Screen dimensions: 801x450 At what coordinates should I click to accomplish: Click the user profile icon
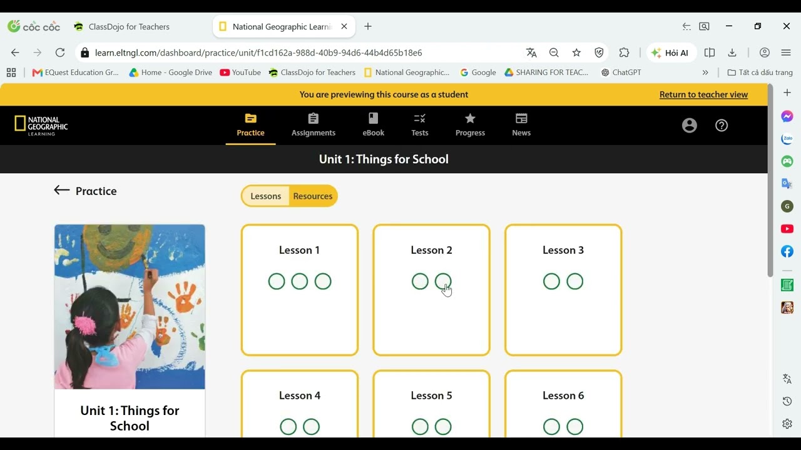(x=690, y=126)
